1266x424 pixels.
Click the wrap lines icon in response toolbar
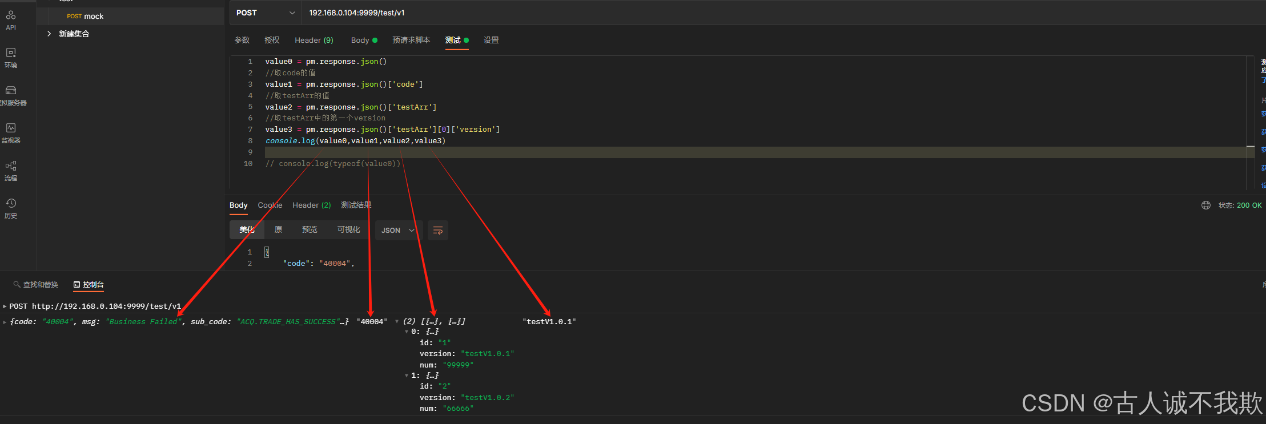(438, 230)
